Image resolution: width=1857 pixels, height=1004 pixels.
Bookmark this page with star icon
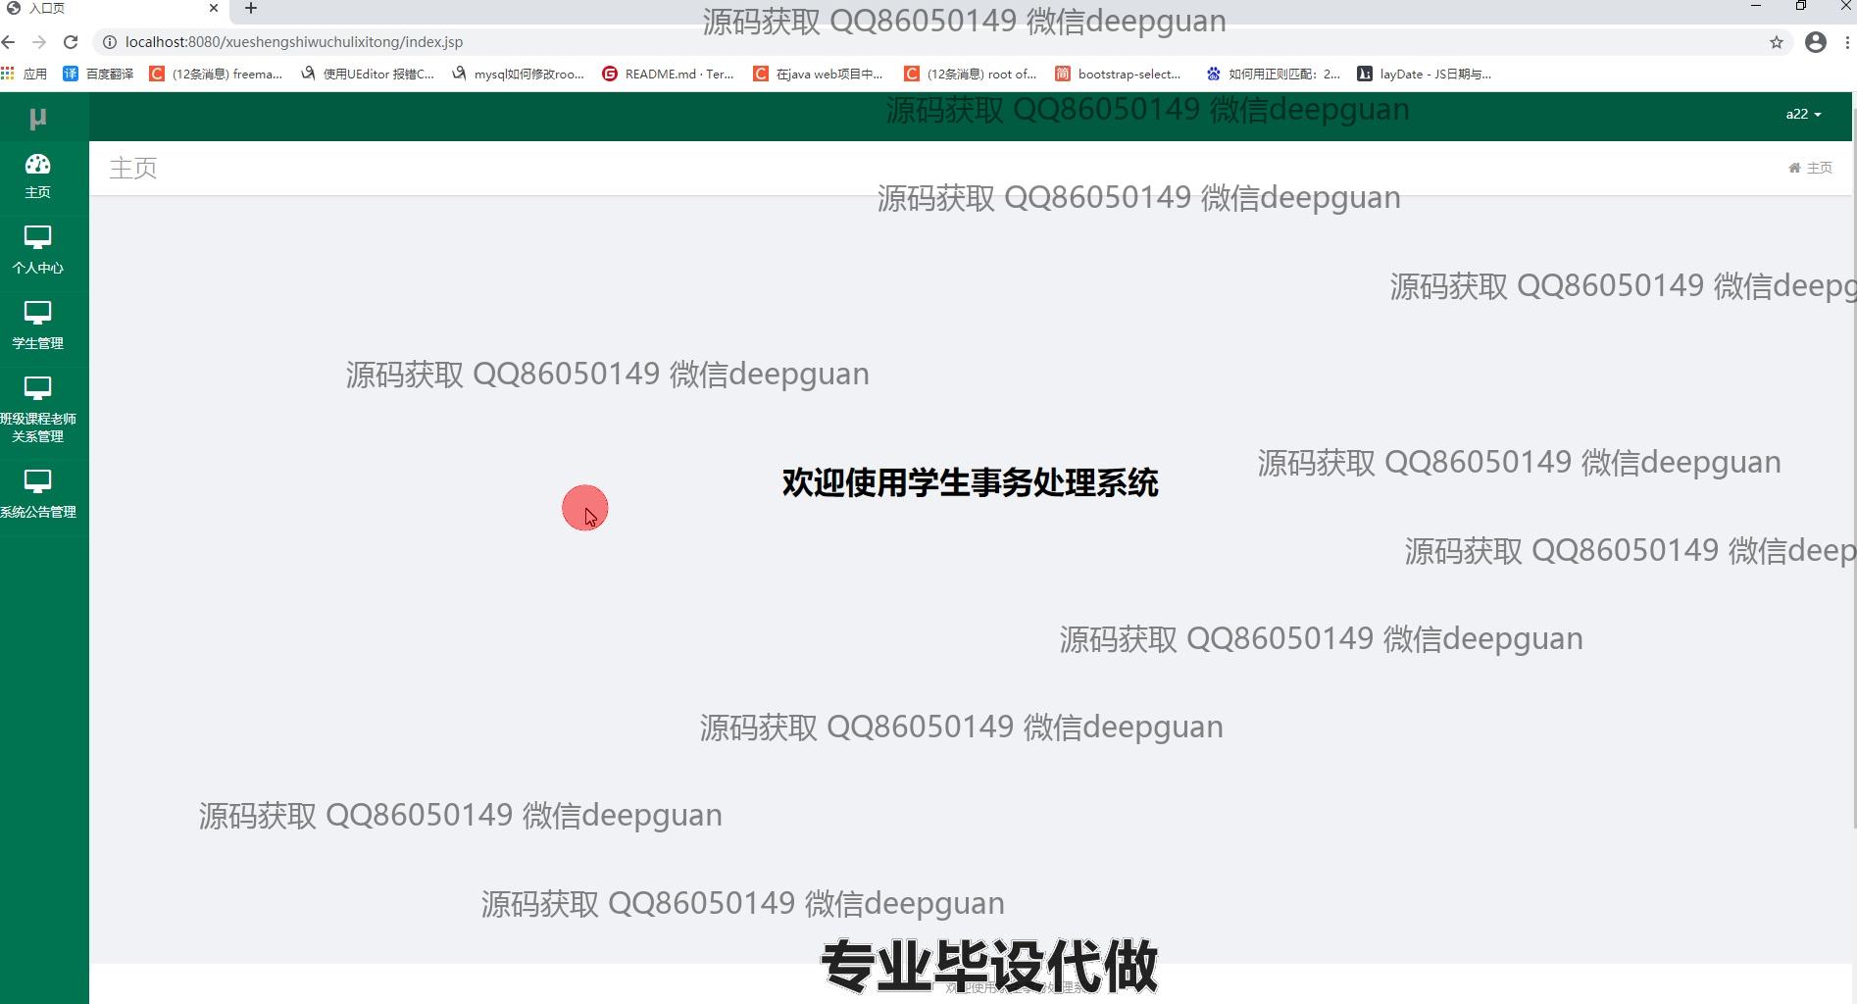(x=1776, y=42)
